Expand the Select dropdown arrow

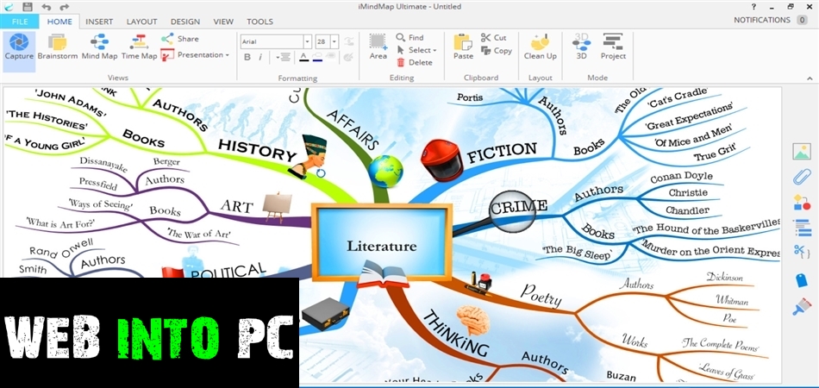(x=434, y=51)
